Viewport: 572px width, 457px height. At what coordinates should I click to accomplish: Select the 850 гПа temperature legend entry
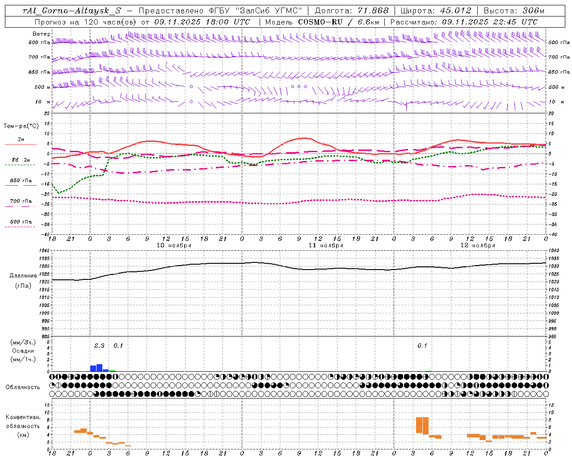coord(21,181)
